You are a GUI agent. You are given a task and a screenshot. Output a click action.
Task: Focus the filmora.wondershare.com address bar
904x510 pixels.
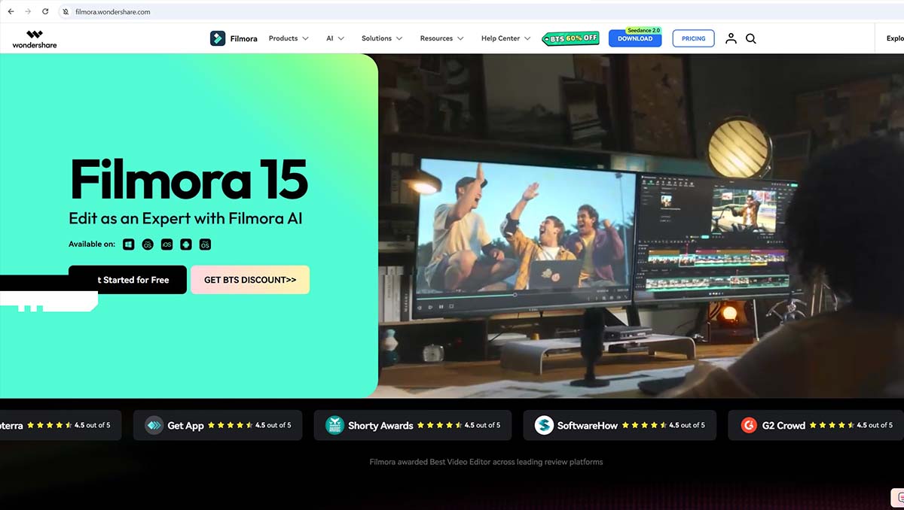point(482,12)
